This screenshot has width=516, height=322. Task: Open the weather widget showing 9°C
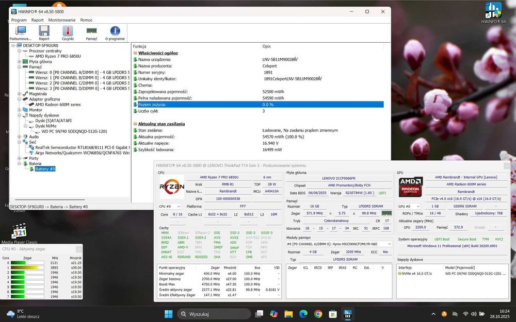click(23, 314)
